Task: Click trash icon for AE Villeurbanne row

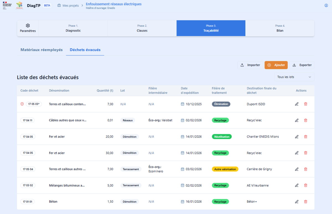Action: click(305, 185)
